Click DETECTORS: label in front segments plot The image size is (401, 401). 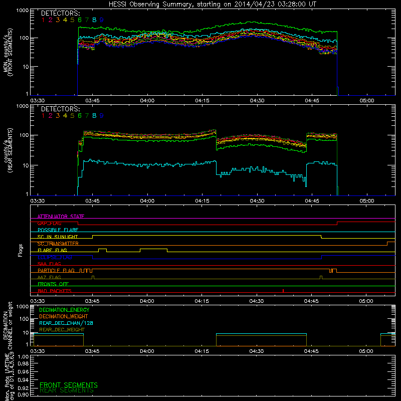(61, 14)
